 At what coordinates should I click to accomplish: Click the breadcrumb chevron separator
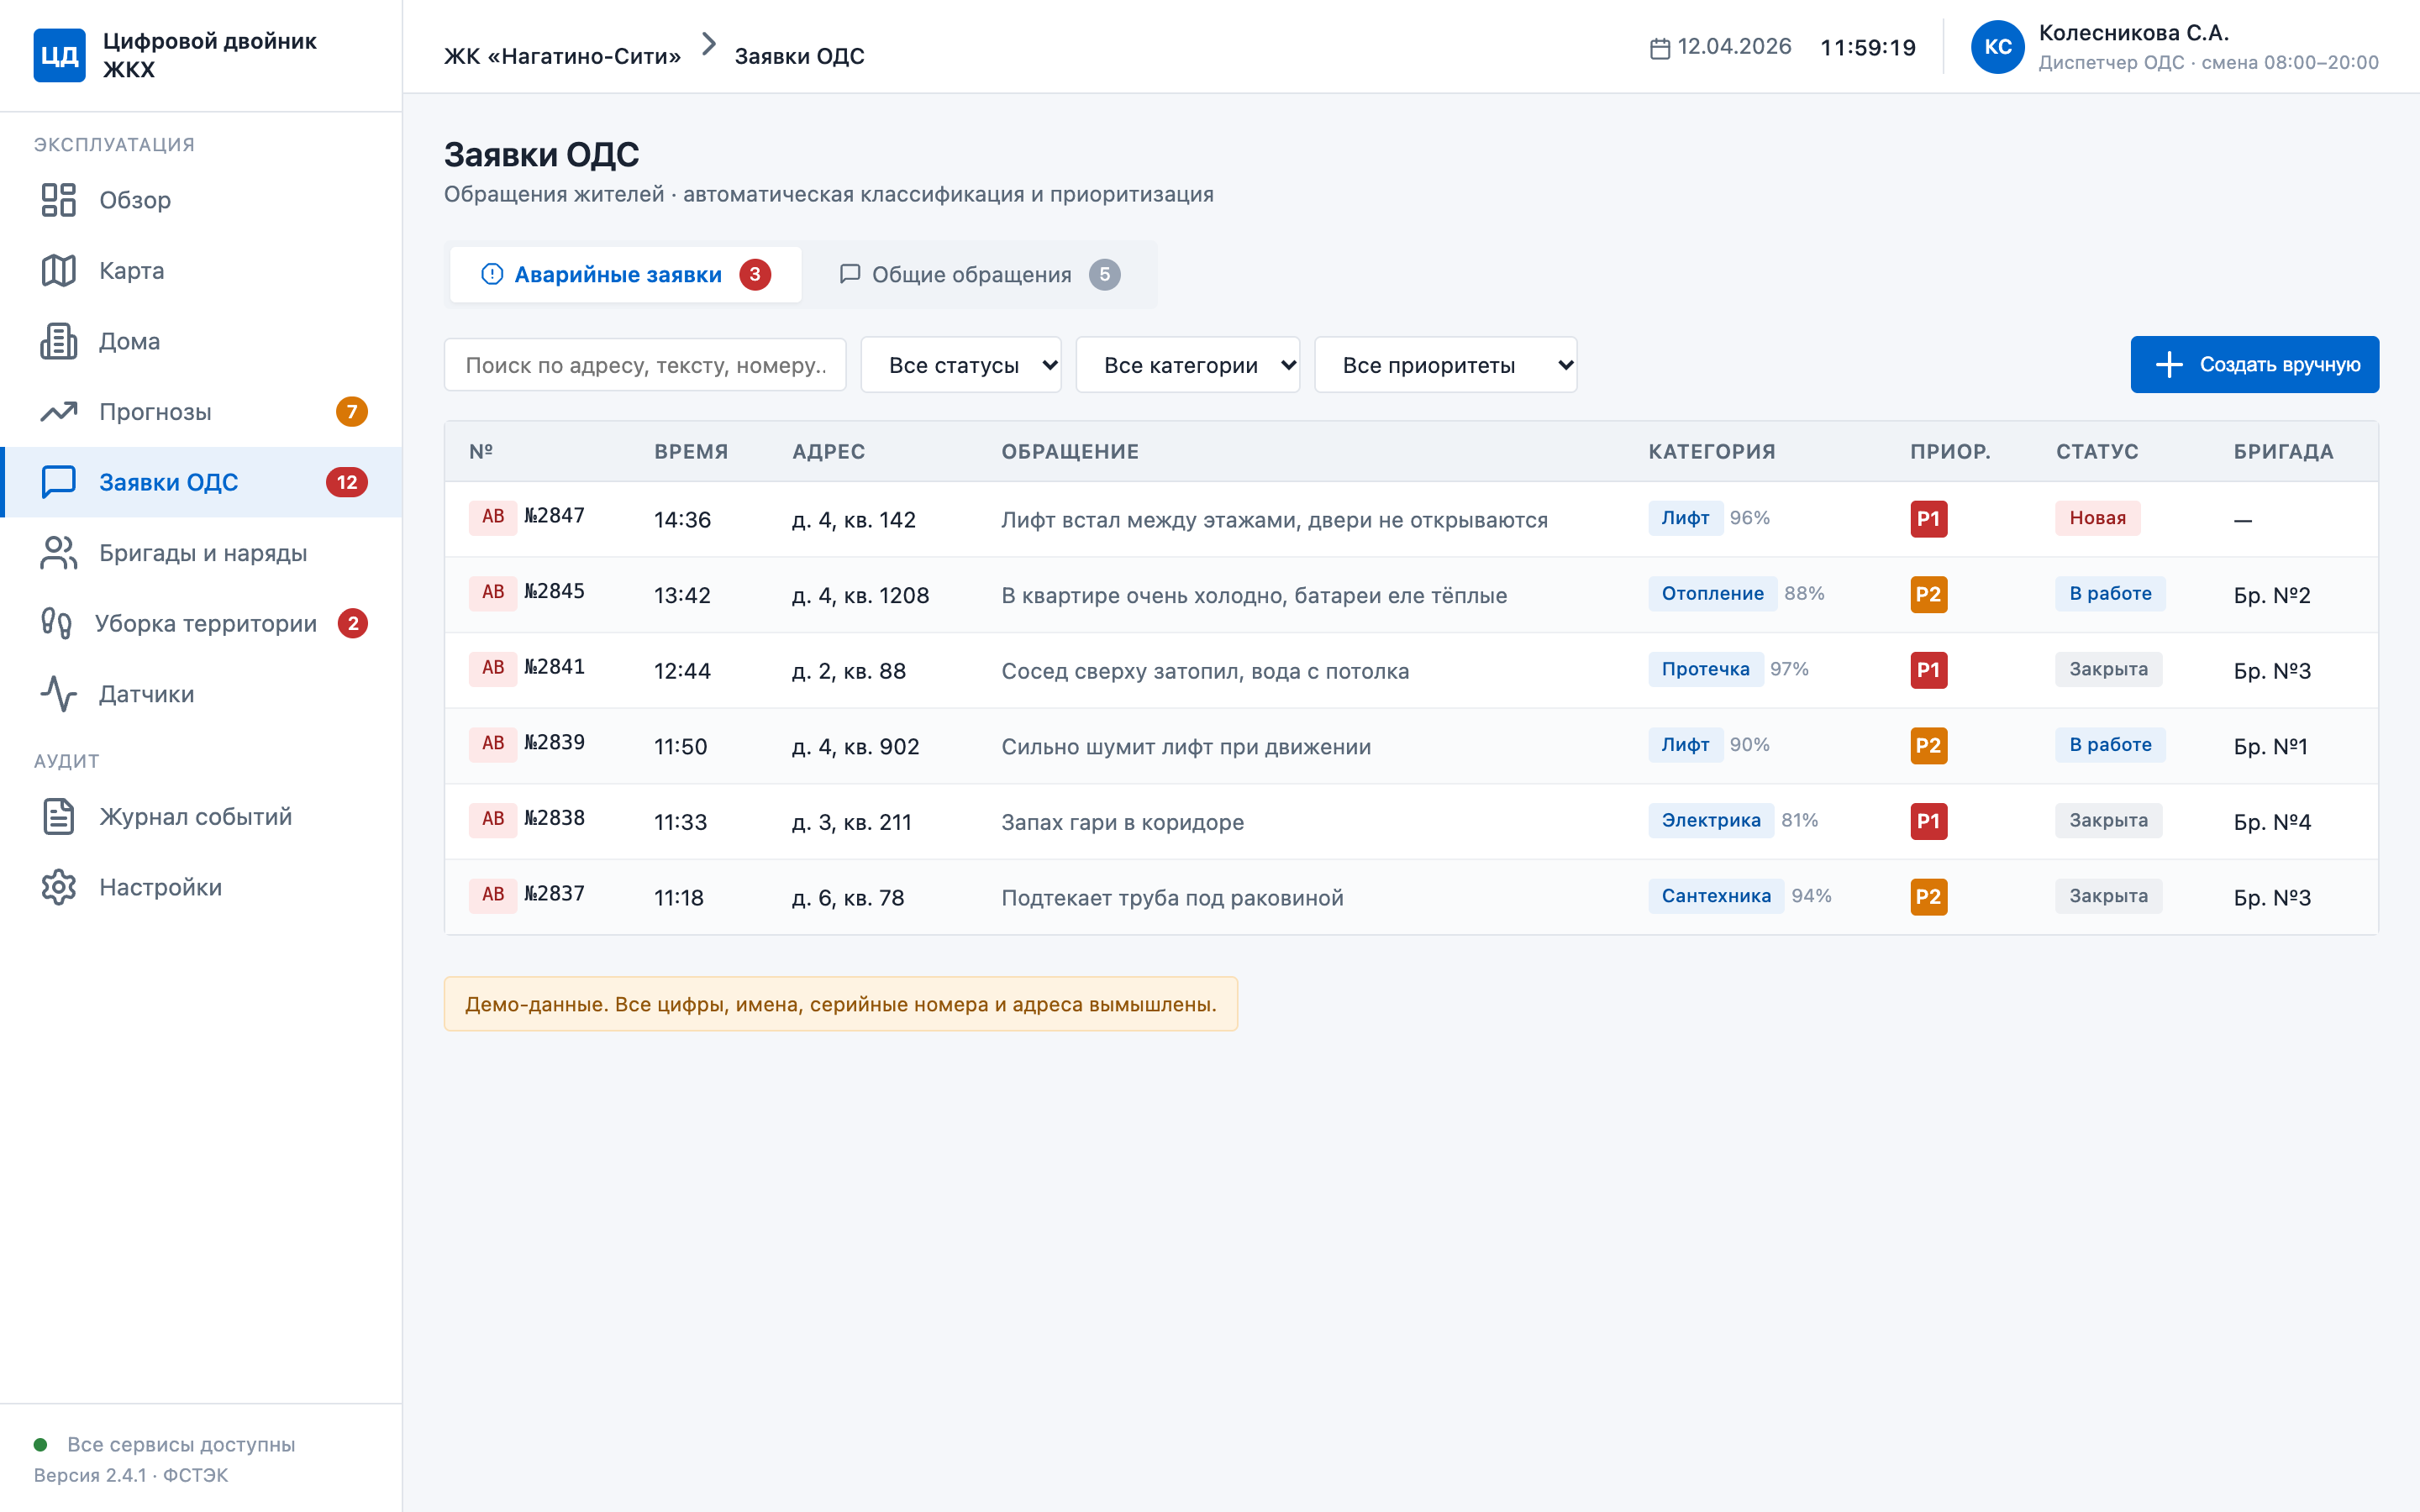point(709,44)
